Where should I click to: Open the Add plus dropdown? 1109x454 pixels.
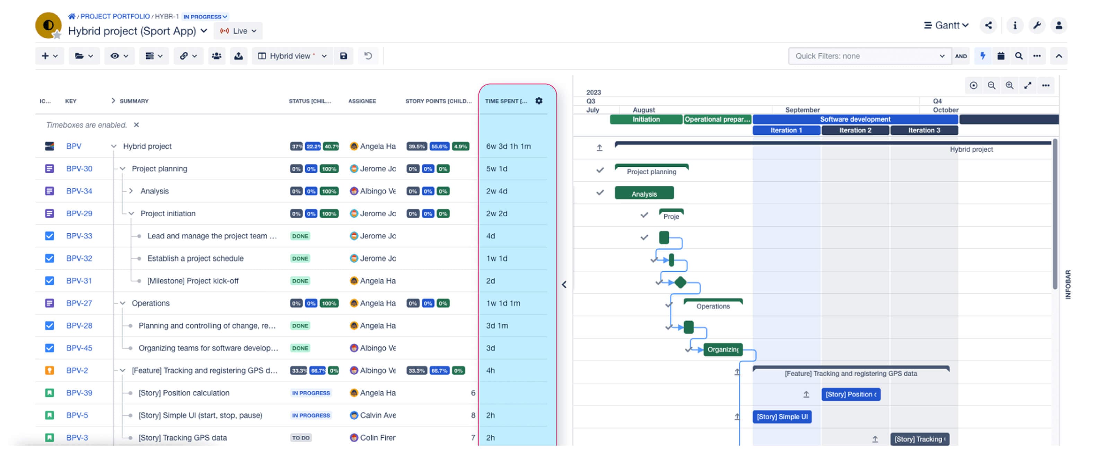coord(50,56)
